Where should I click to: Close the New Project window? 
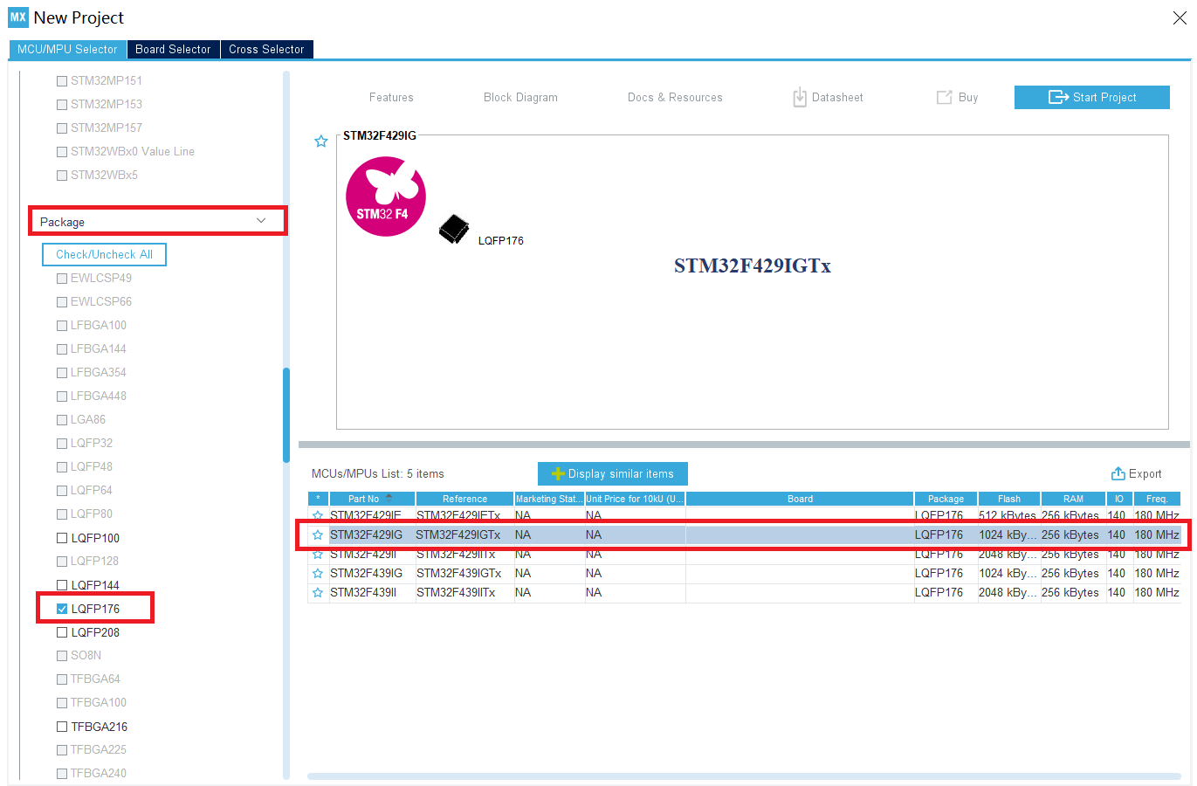[1179, 17]
